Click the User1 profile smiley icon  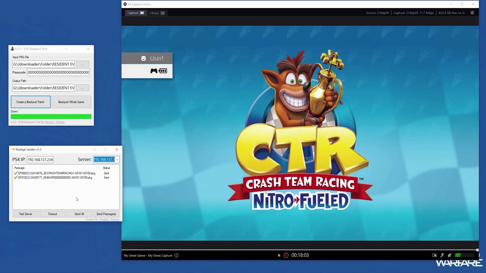pos(144,58)
